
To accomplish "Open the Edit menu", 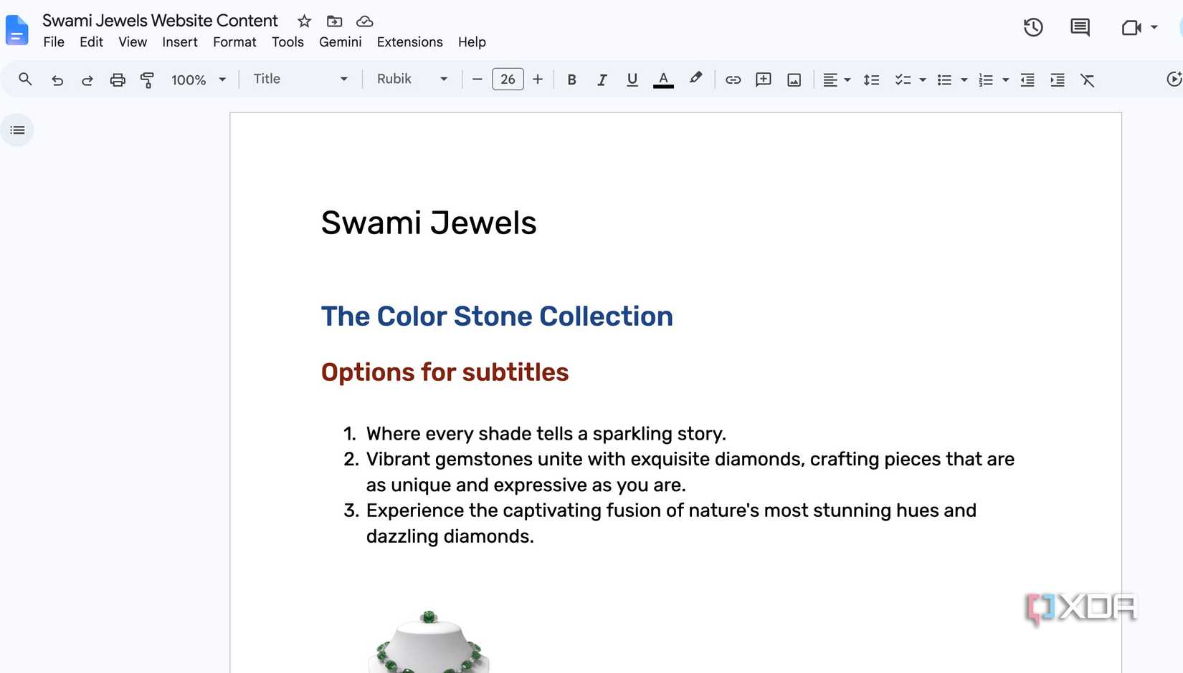I will (x=91, y=42).
